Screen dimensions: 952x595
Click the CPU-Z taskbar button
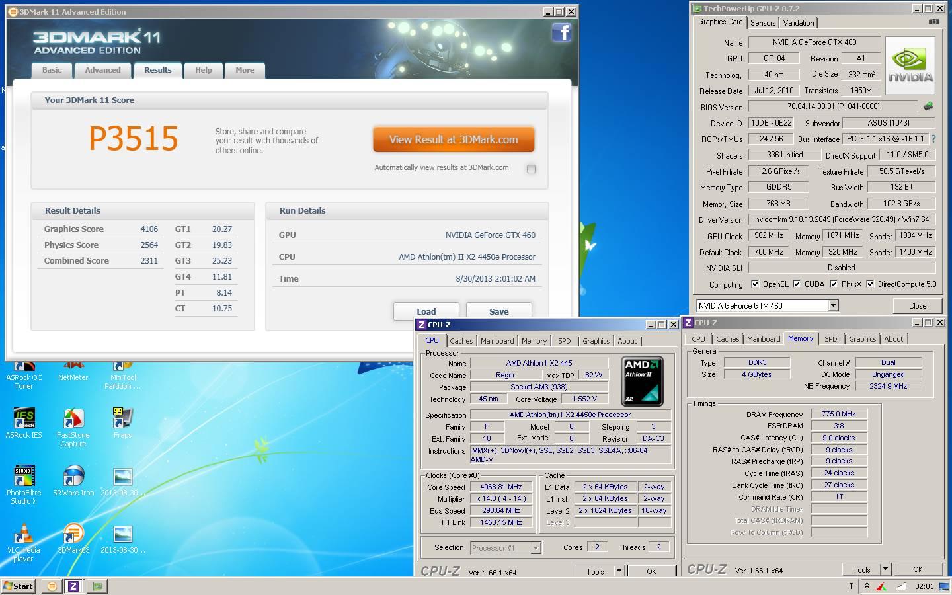click(x=73, y=586)
